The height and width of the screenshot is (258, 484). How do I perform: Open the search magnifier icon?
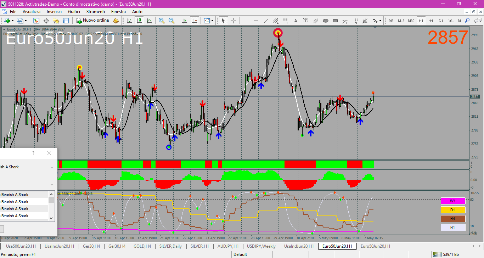point(467,21)
